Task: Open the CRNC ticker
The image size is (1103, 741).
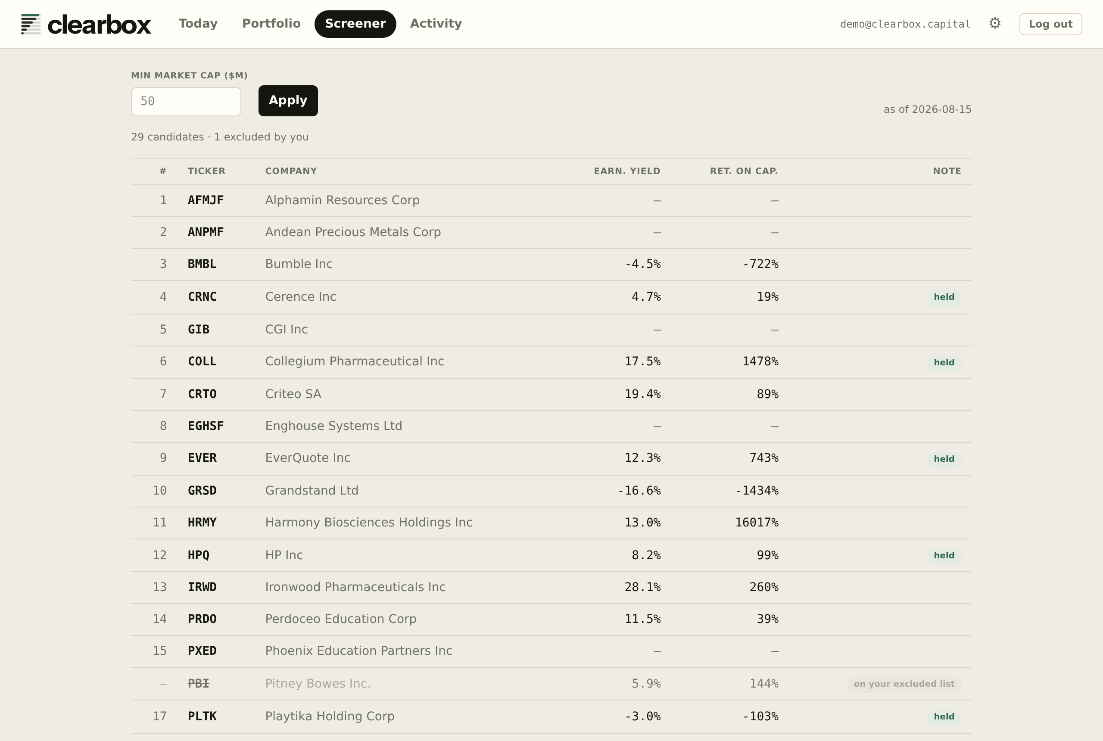Action: click(x=202, y=297)
